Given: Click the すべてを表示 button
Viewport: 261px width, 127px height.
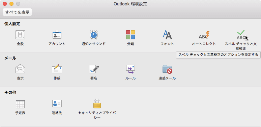Looking at the screenshot, I should (x=17, y=12).
